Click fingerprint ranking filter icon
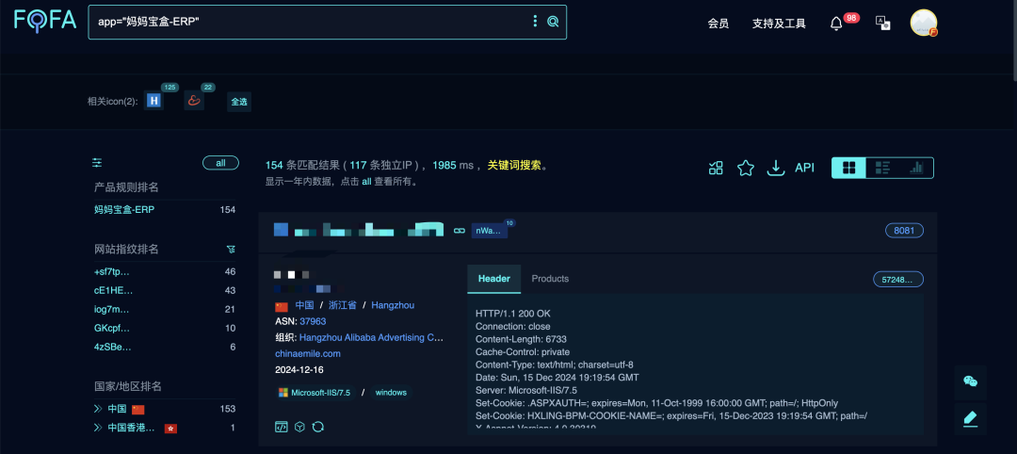 (231, 249)
